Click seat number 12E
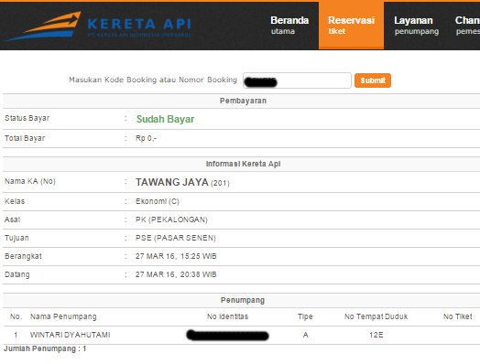480x364 pixels. click(x=376, y=335)
